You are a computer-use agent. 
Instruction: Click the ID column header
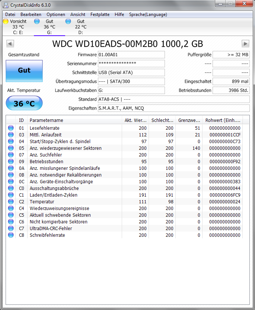pyautogui.click(x=21, y=120)
